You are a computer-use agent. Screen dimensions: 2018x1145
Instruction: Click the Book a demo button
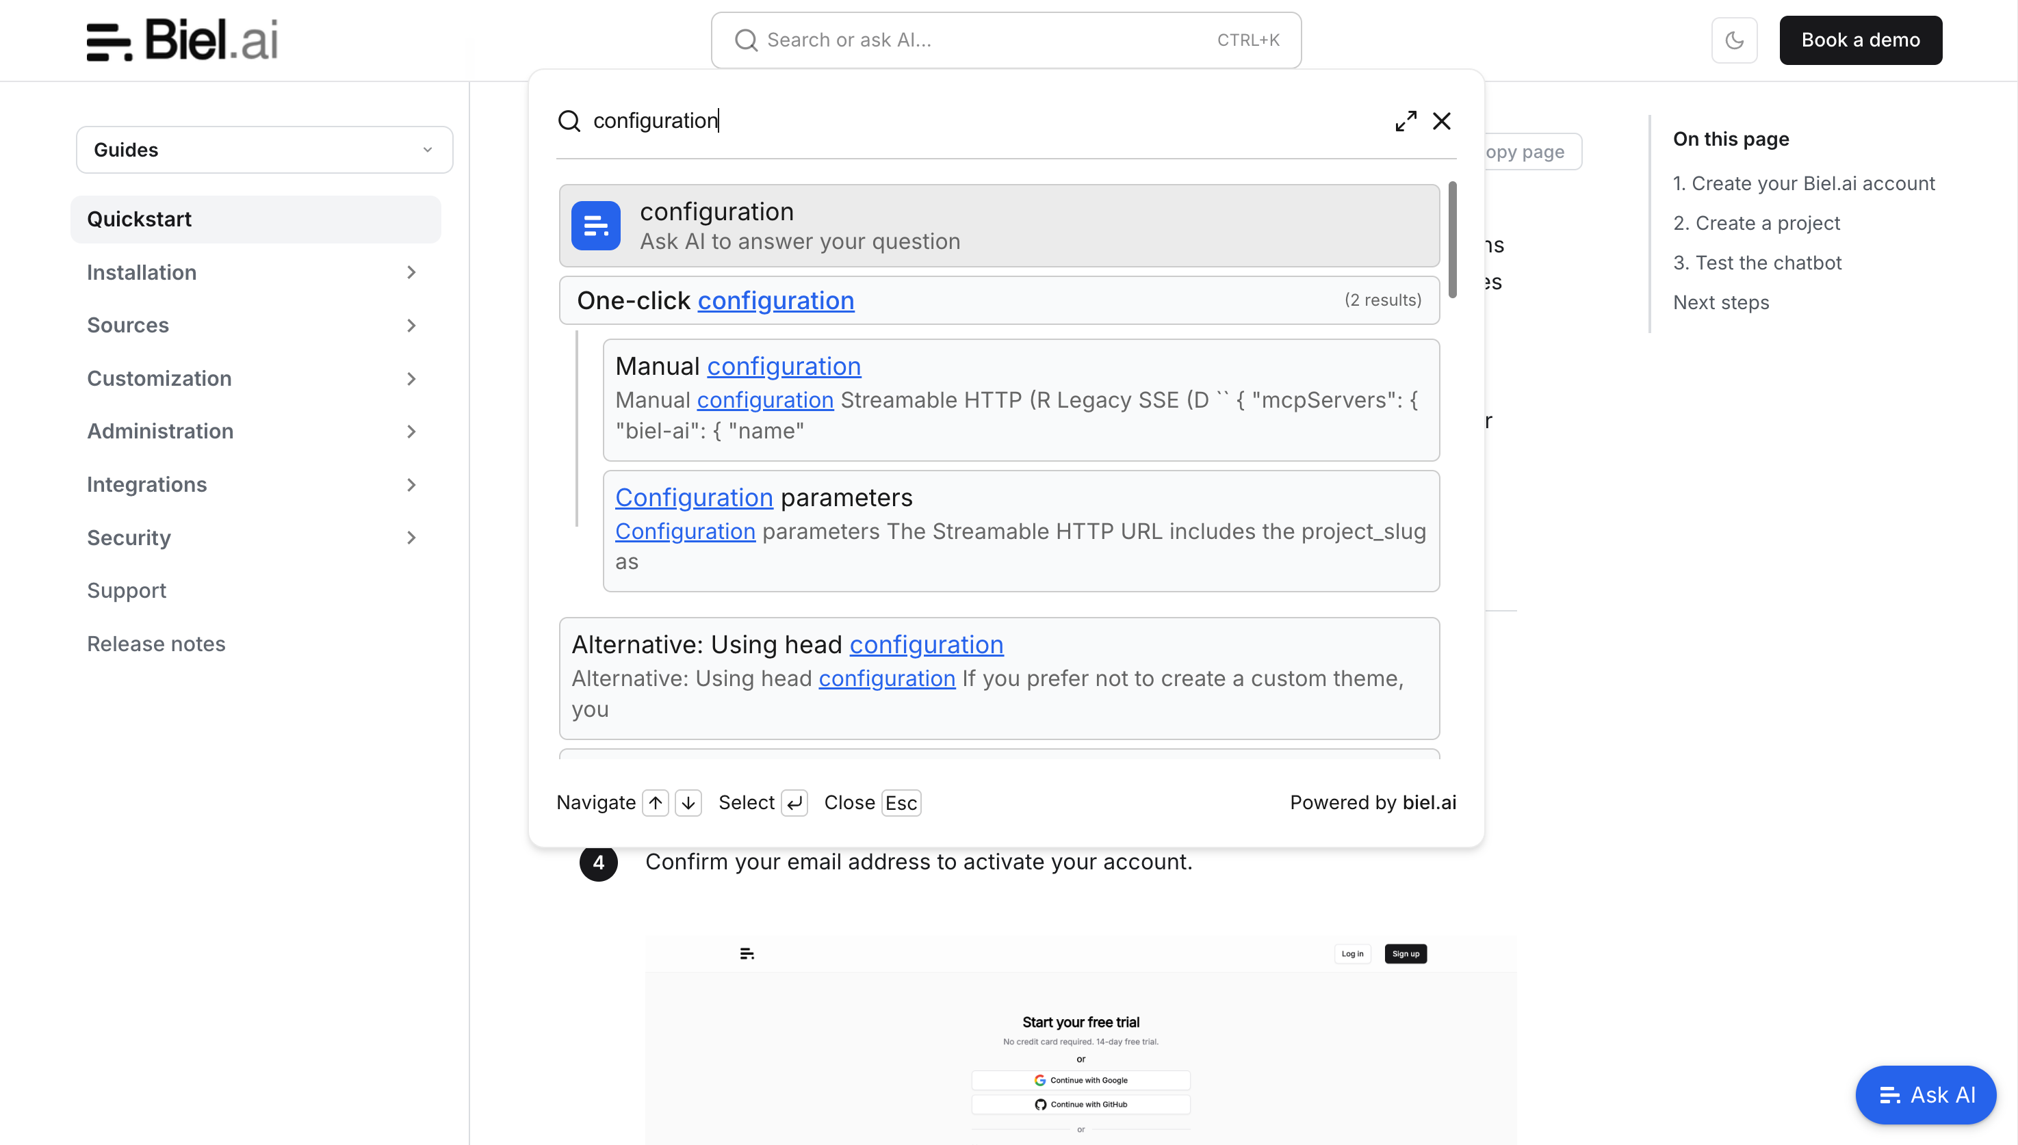1860,40
